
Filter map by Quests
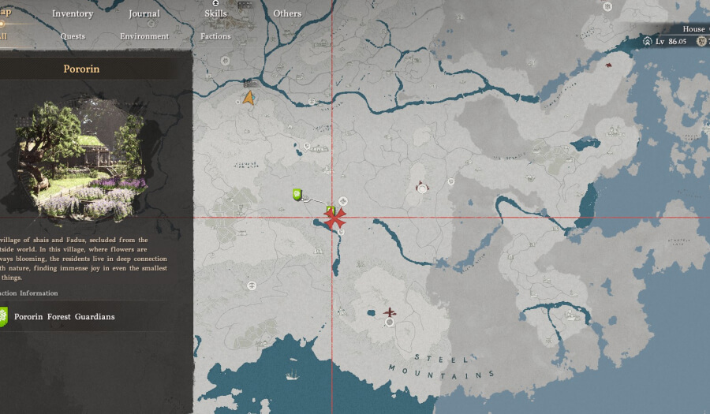(73, 36)
